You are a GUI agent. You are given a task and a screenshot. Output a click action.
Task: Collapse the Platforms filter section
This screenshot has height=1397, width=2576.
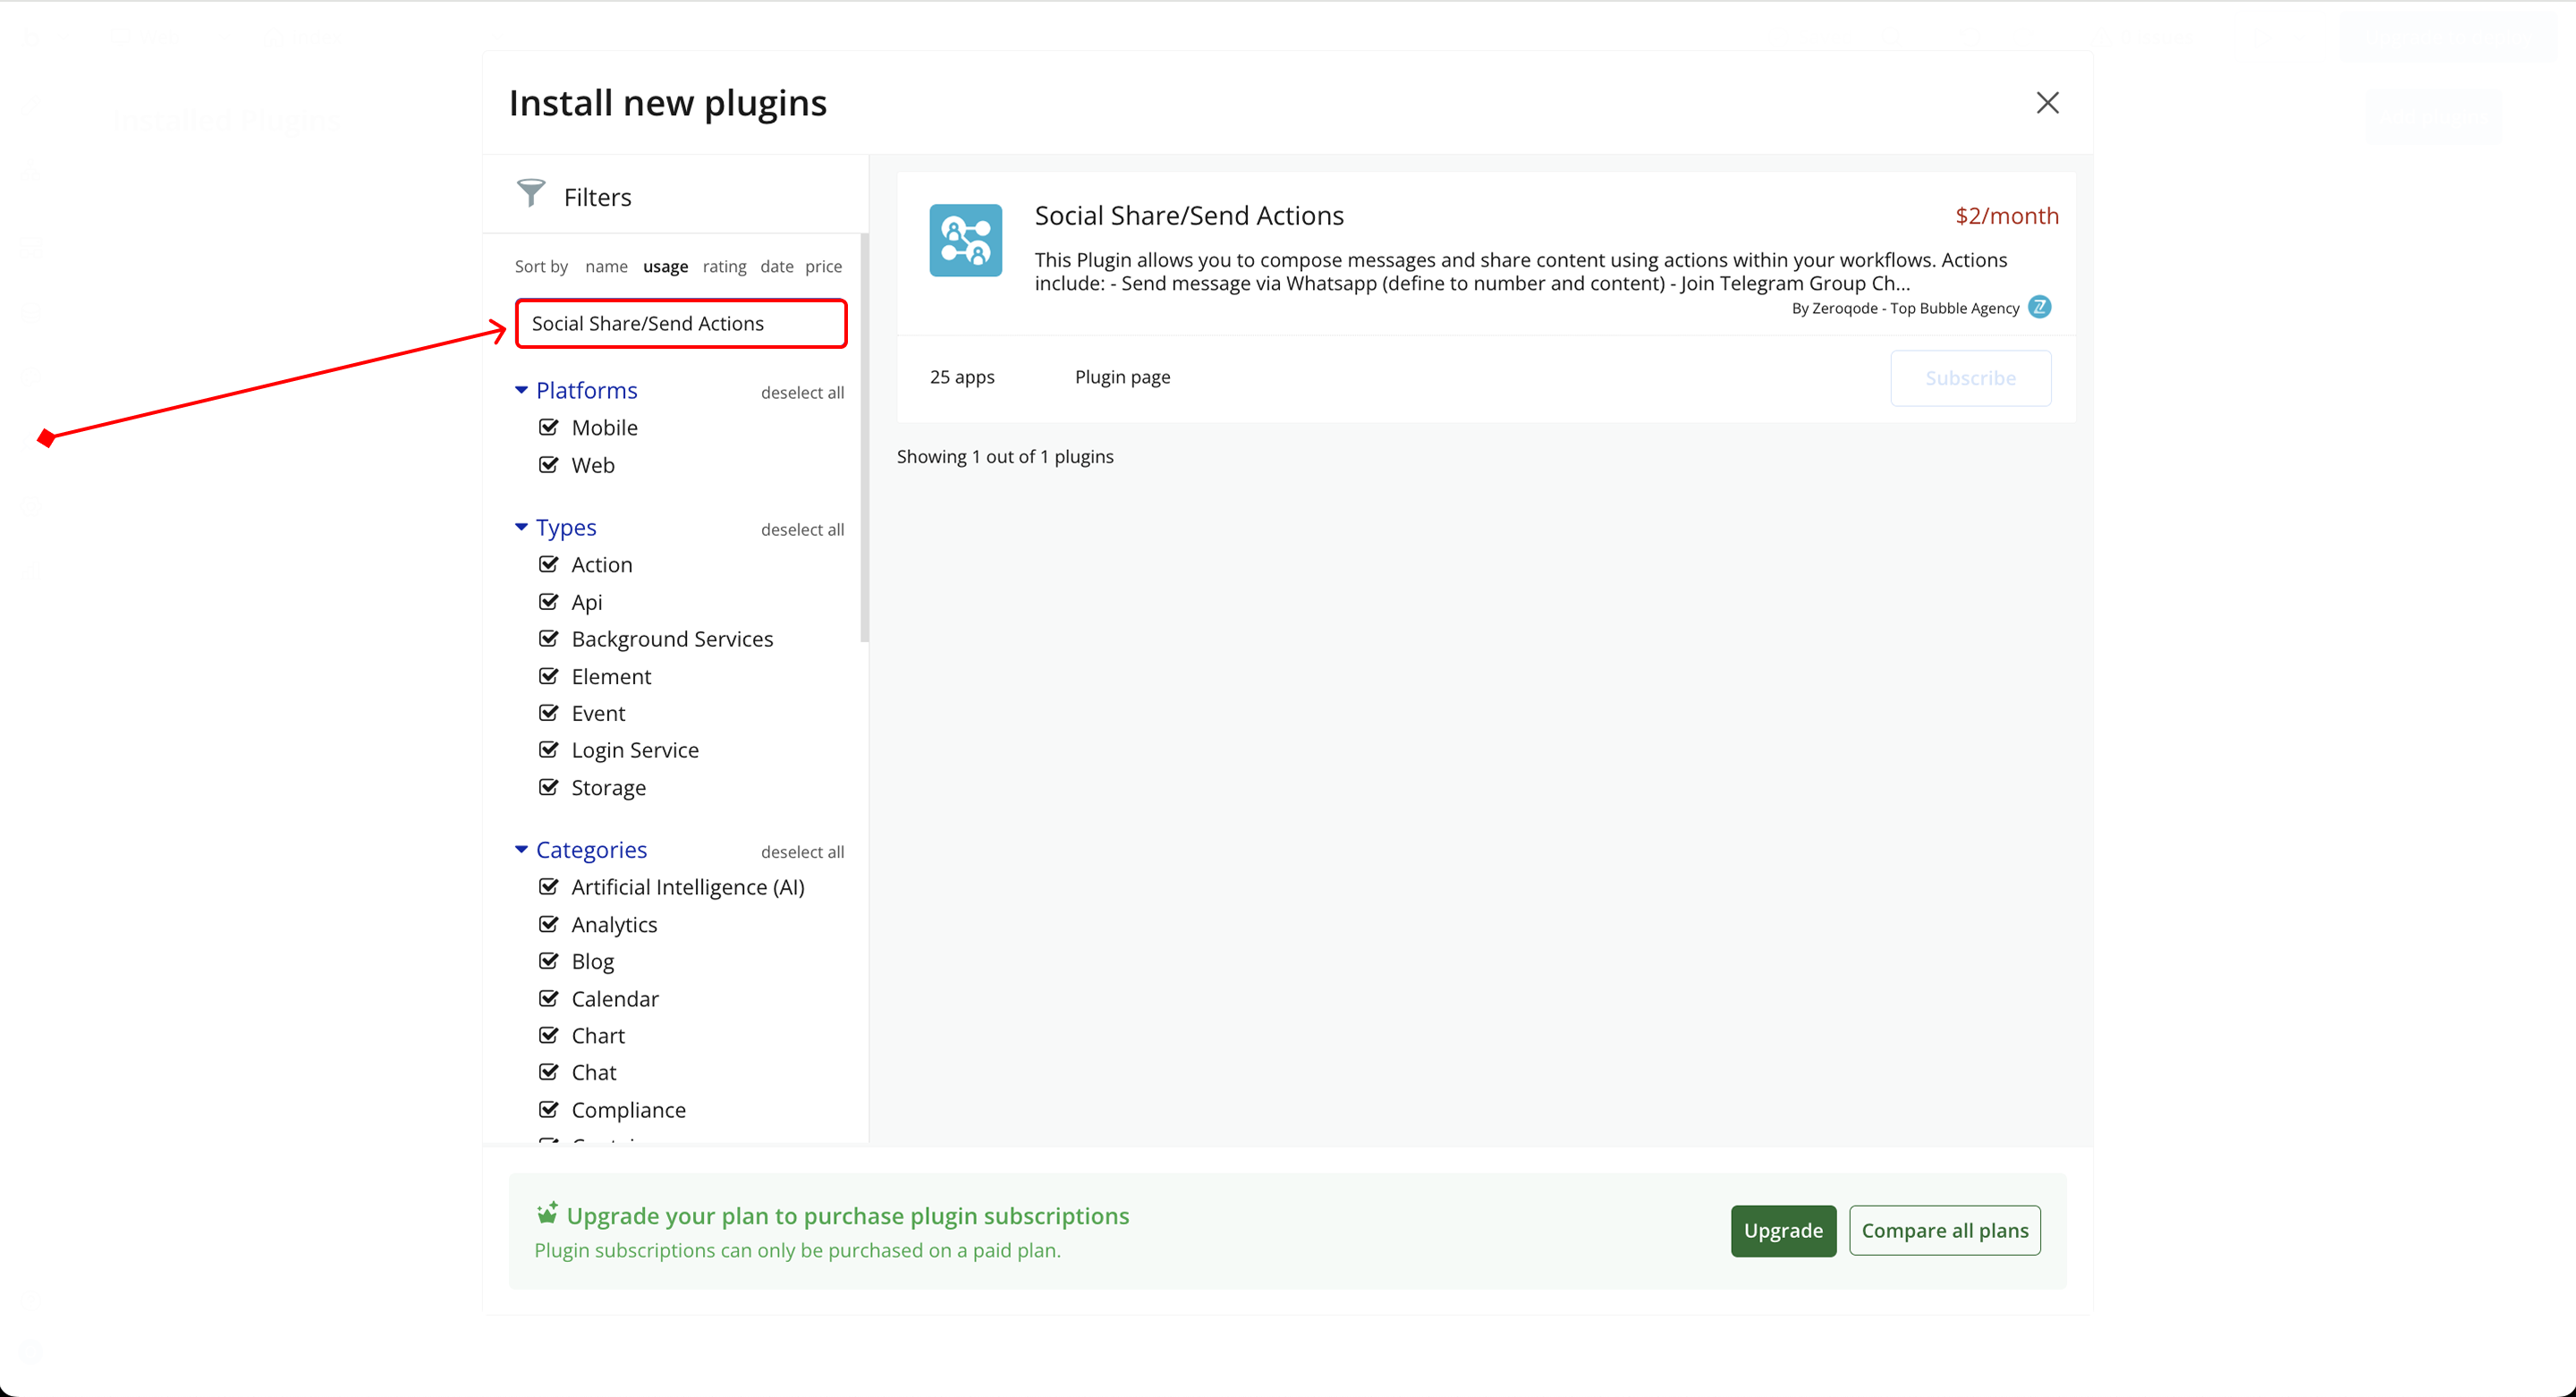pyautogui.click(x=521, y=390)
